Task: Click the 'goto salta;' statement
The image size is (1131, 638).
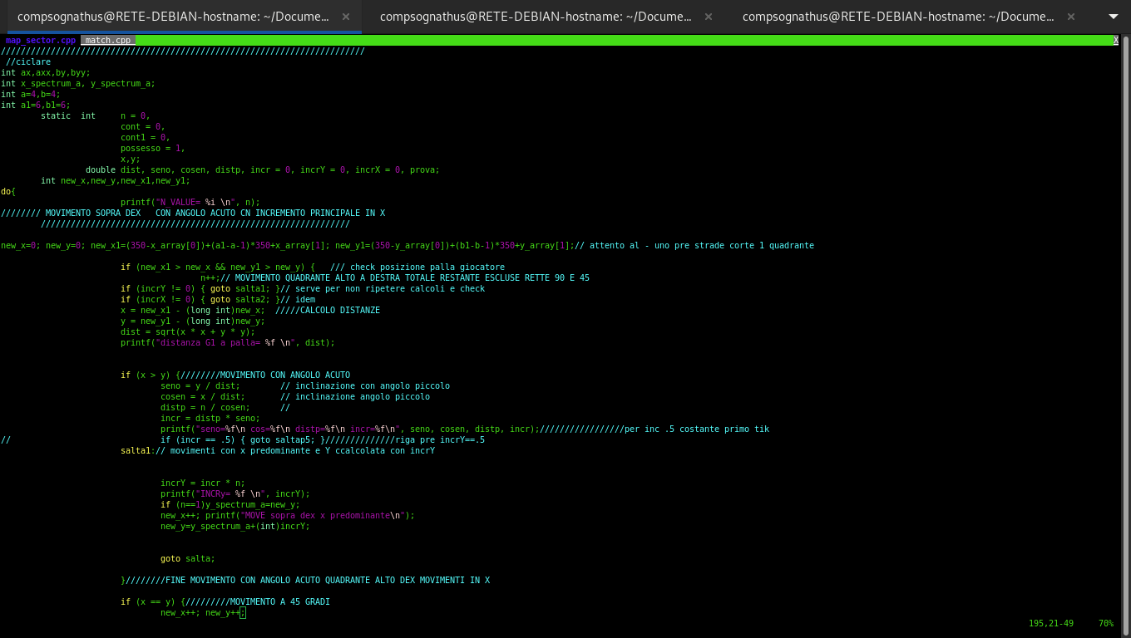Action: coord(188,558)
